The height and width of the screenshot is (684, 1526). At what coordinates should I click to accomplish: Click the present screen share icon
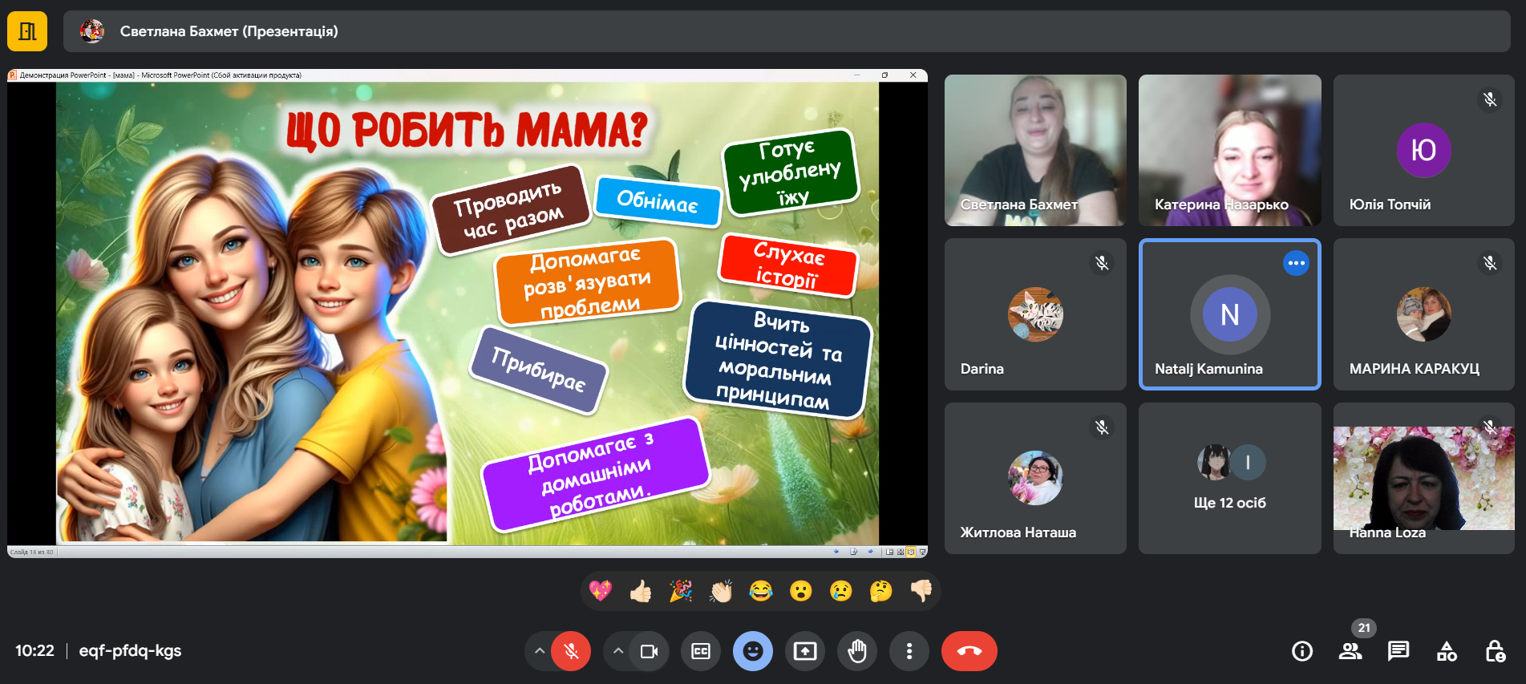[805, 651]
